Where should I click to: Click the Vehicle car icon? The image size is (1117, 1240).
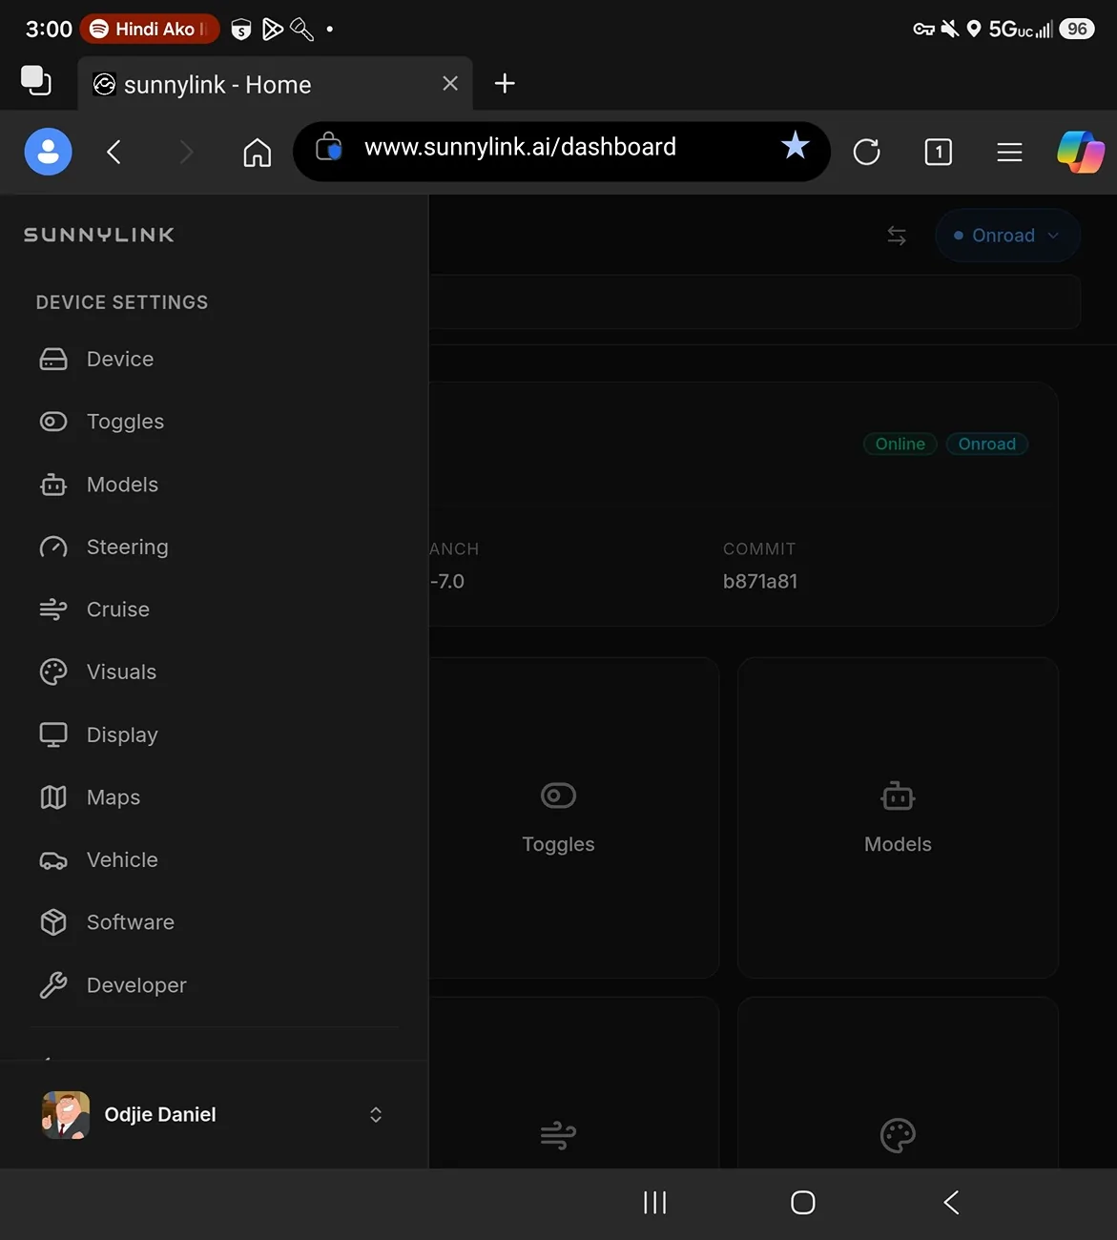(53, 860)
